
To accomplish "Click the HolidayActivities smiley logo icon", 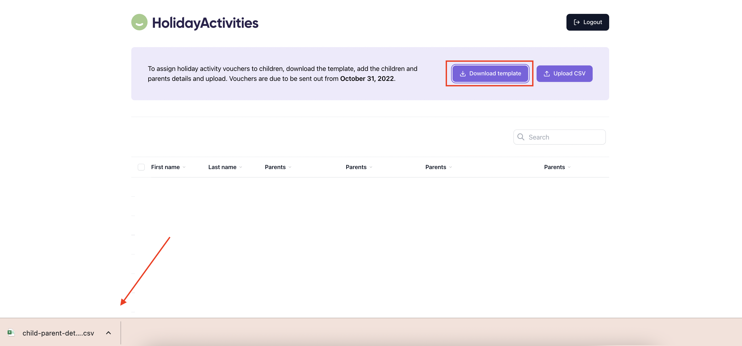I will click(x=139, y=22).
